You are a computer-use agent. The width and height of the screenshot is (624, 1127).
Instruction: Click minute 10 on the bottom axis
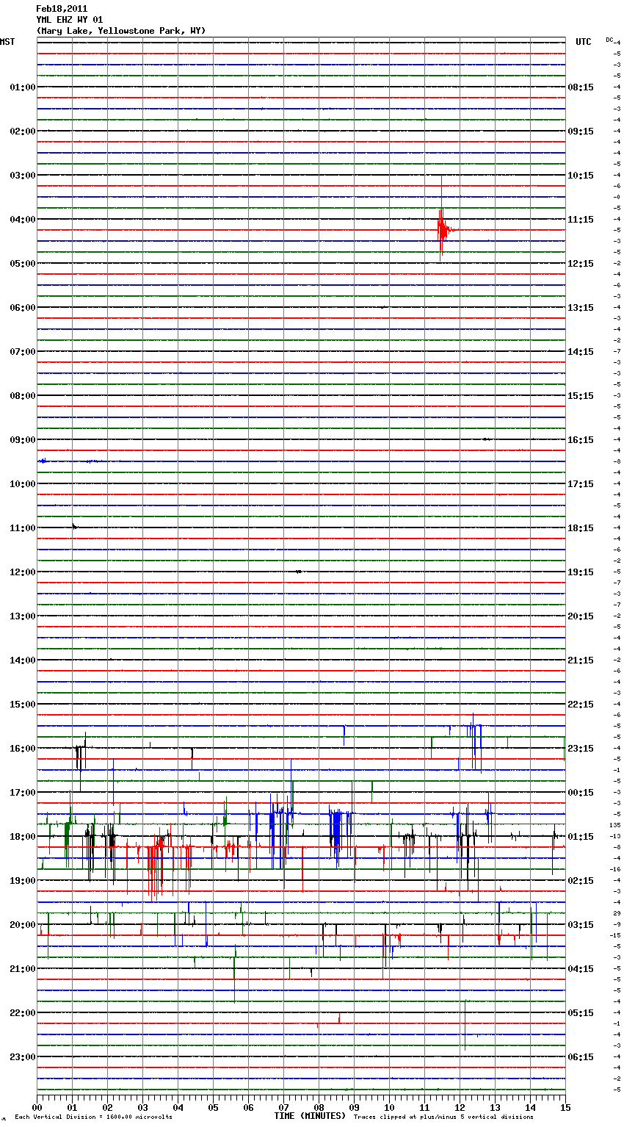click(389, 1107)
